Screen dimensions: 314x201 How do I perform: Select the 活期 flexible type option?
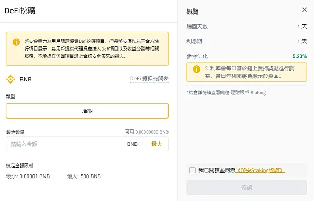87,111
